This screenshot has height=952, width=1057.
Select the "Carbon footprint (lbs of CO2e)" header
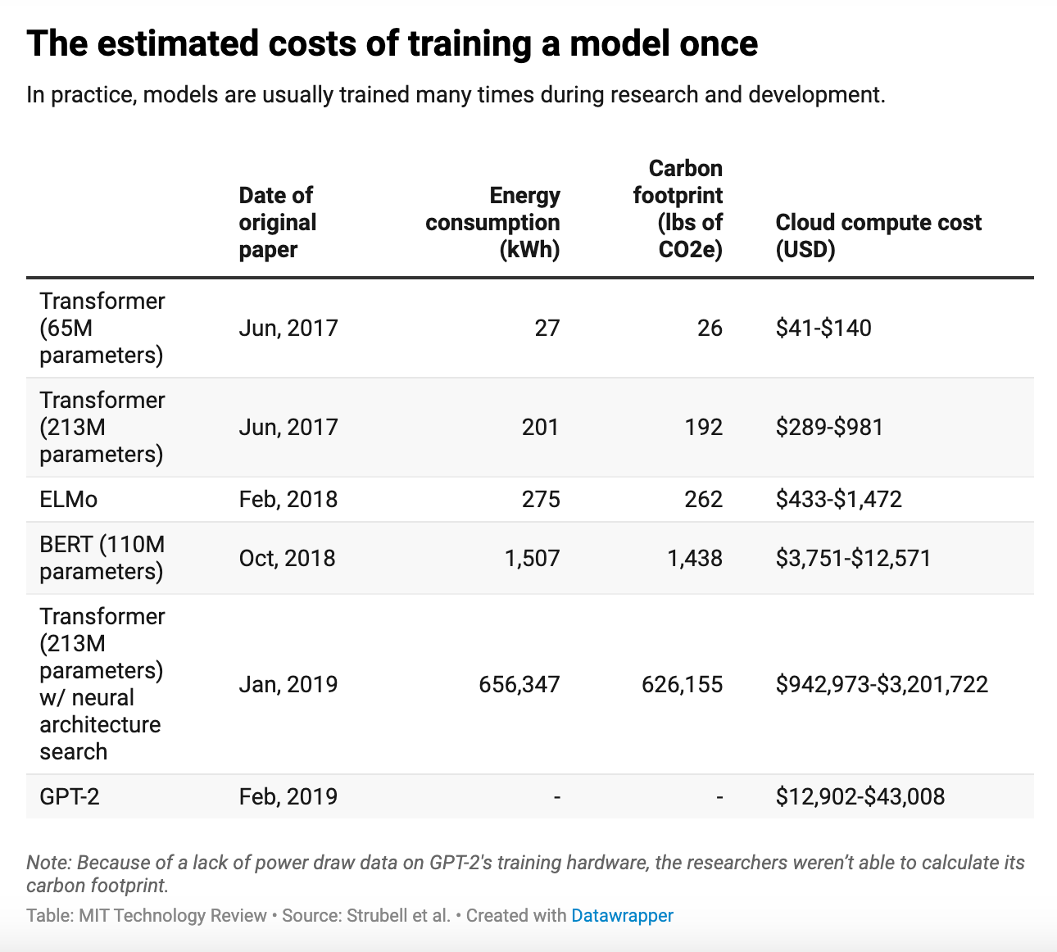[x=678, y=209]
